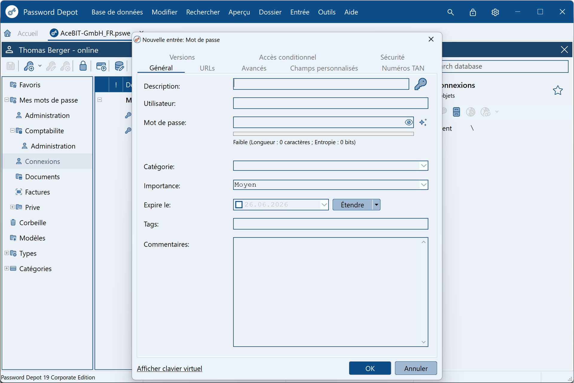Open the Outils menu
Image resolution: width=574 pixels, height=383 pixels.
coord(326,12)
